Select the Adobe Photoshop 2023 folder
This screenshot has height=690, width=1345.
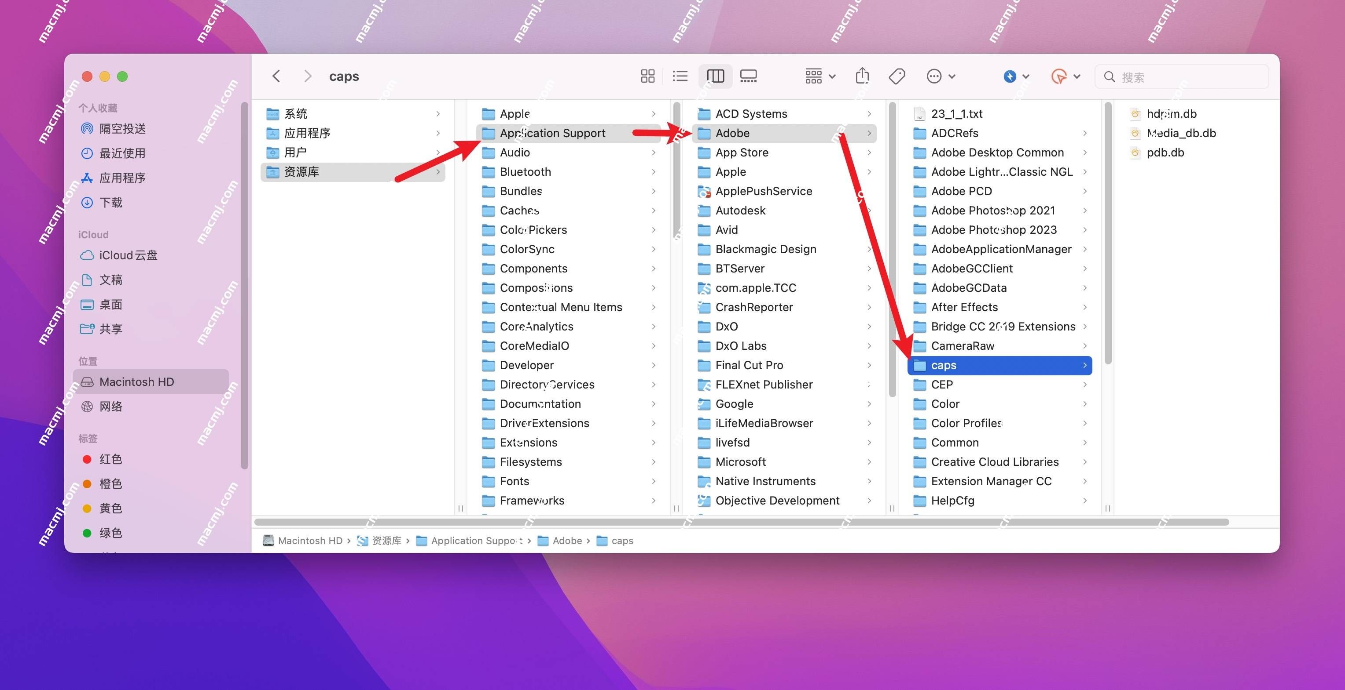[x=1000, y=229]
